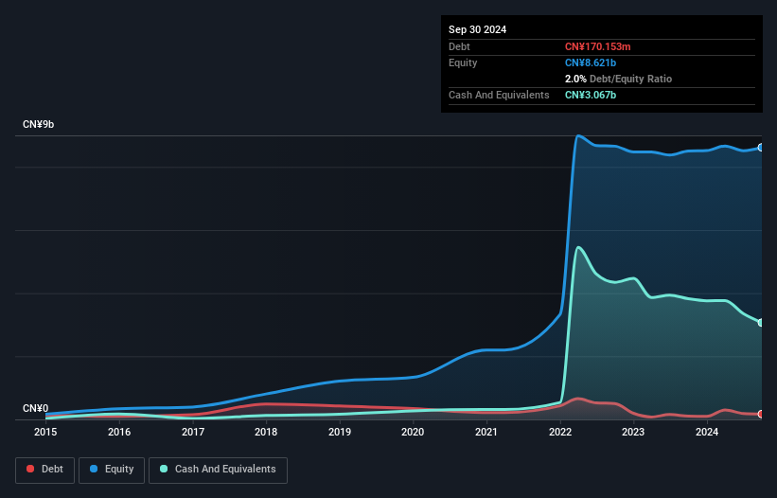Click the teal Cash endpoint marker
The height and width of the screenshot is (498, 777).
click(x=761, y=323)
